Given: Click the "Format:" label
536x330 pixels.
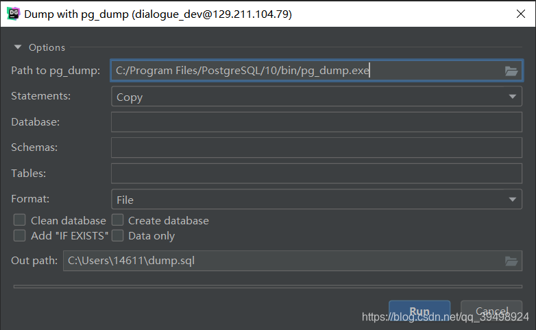Looking at the screenshot, I should [x=30, y=199].
